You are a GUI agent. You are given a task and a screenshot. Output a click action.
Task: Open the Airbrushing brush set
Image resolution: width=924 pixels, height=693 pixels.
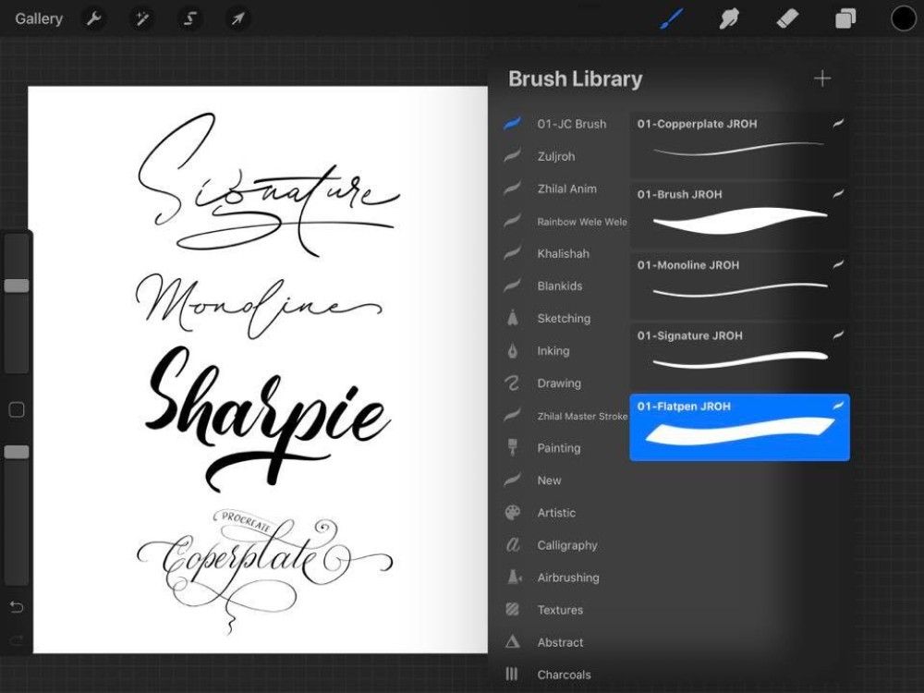tap(567, 577)
